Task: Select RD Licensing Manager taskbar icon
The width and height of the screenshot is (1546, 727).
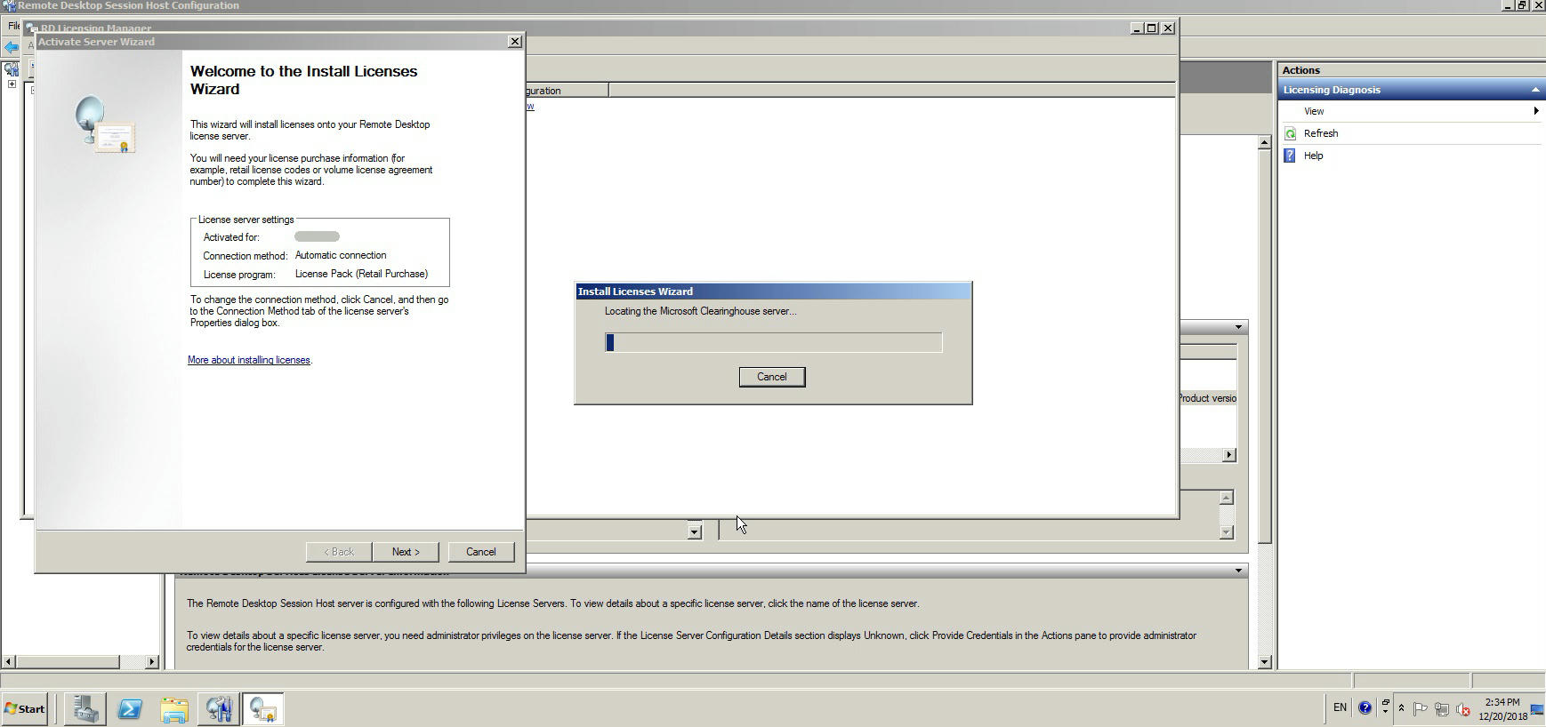Action: pyautogui.click(x=262, y=708)
